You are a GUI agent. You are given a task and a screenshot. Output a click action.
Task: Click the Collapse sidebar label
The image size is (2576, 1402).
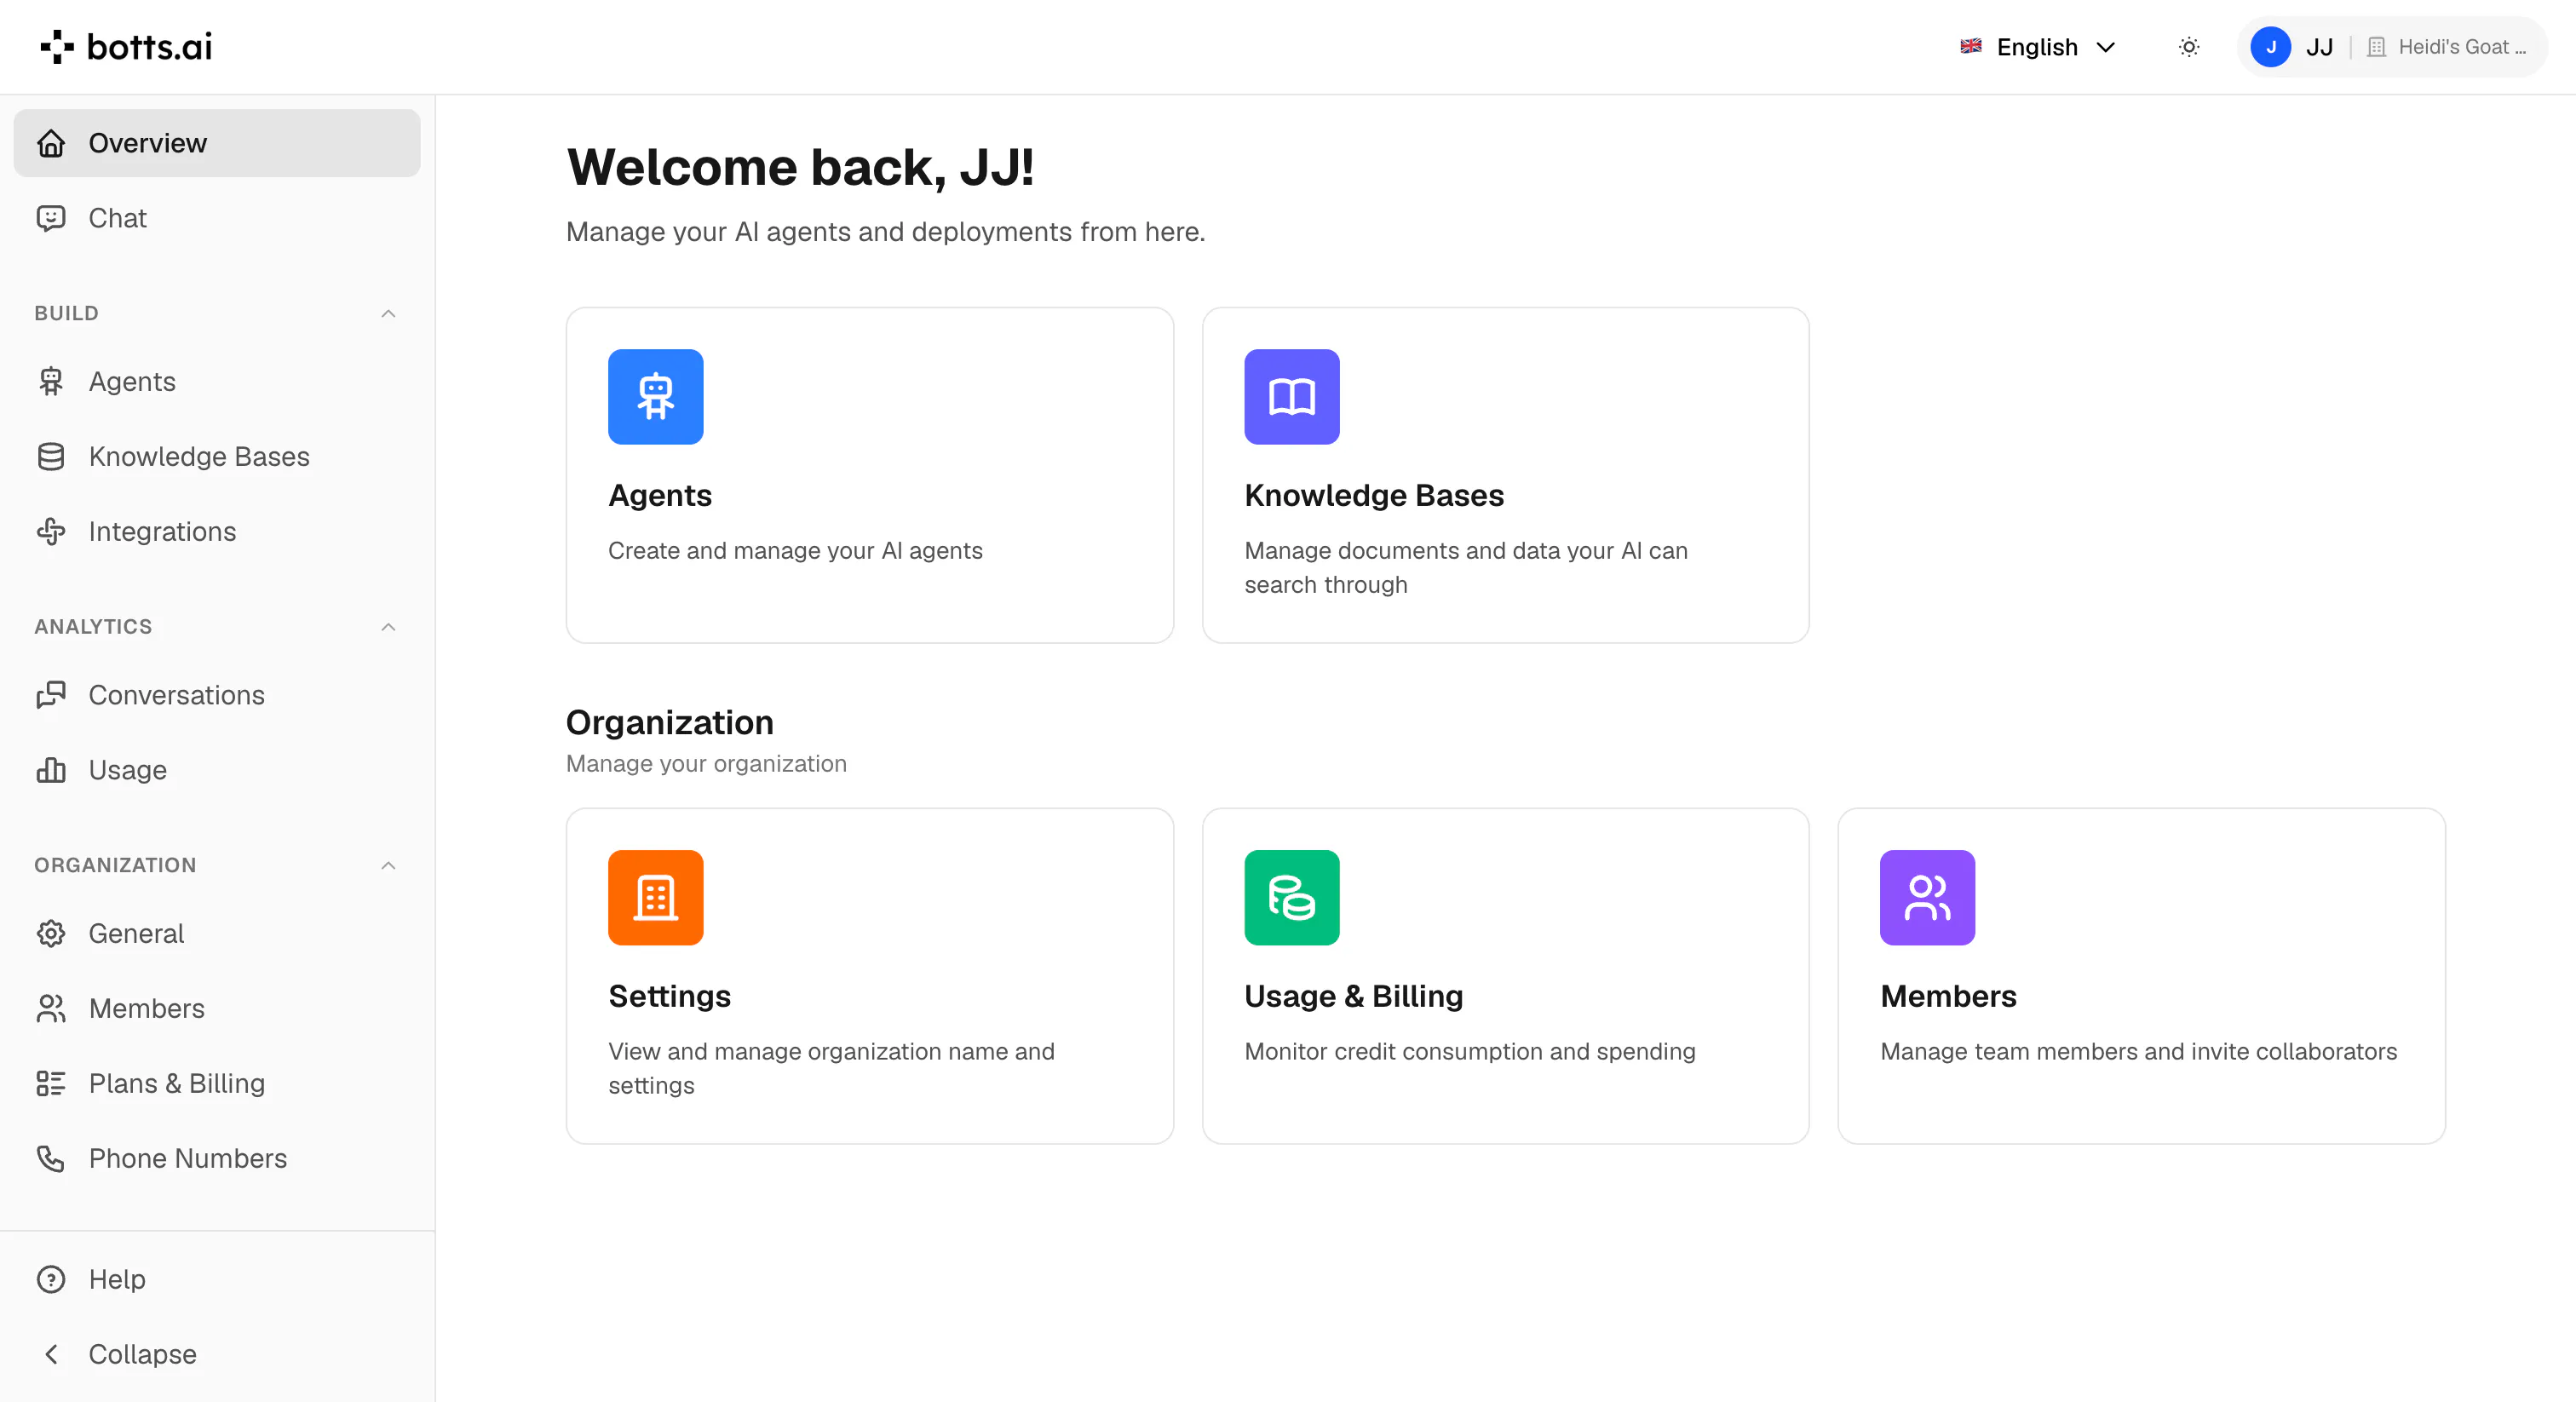click(x=142, y=1355)
